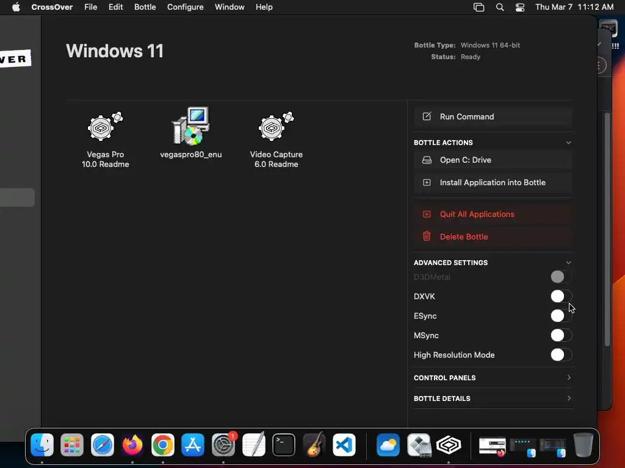Launch Safari from the Dock
Image resolution: width=625 pixels, height=468 pixels.
click(x=103, y=445)
